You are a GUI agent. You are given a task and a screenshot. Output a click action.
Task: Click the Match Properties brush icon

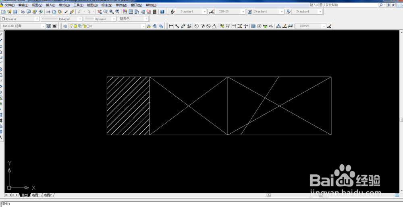coord(66,12)
